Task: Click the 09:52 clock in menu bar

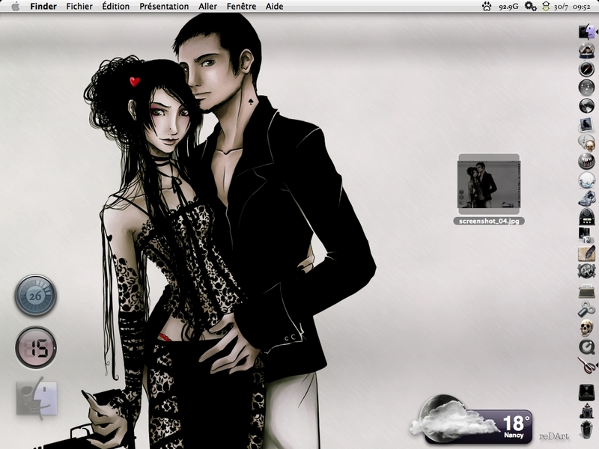Action: [582, 7]
